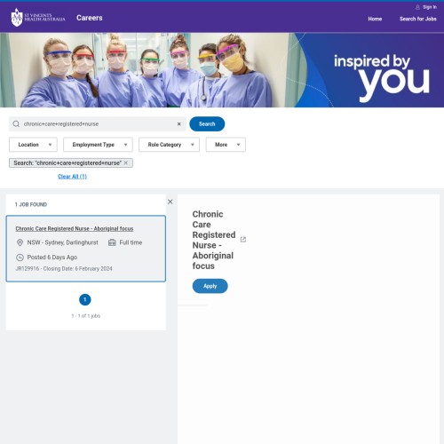Open the More filters dropdown
This screenshot has width=444, height=444.
[x=226, y=145]
